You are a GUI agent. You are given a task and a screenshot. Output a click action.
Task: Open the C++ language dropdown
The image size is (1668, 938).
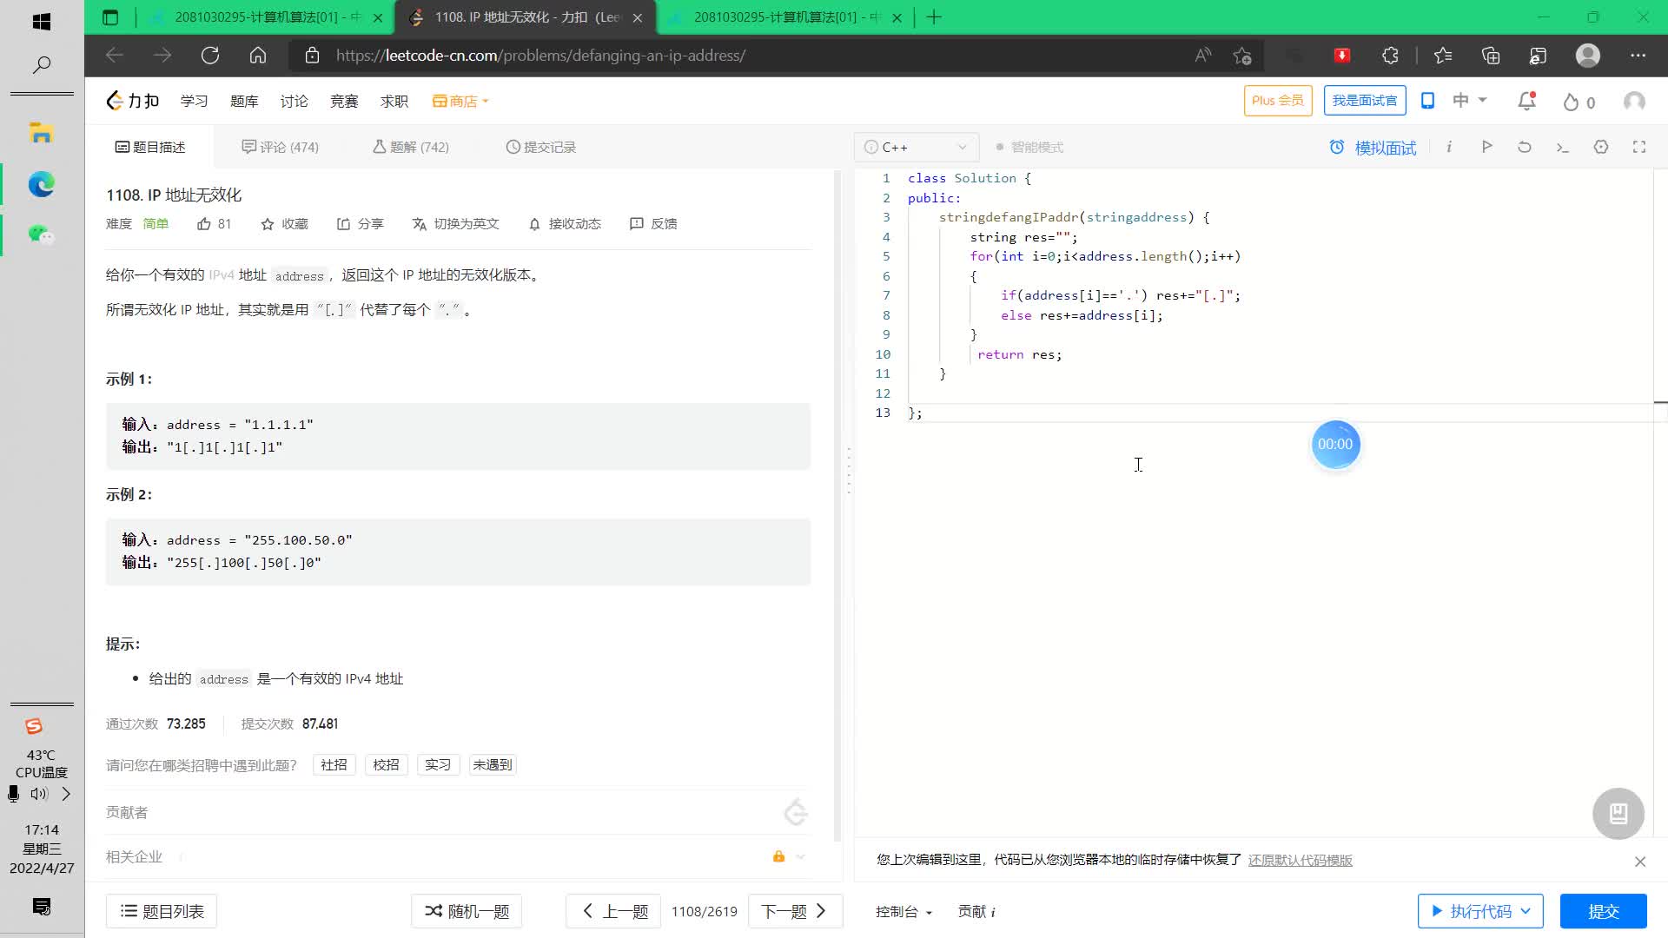coord(915,147)
